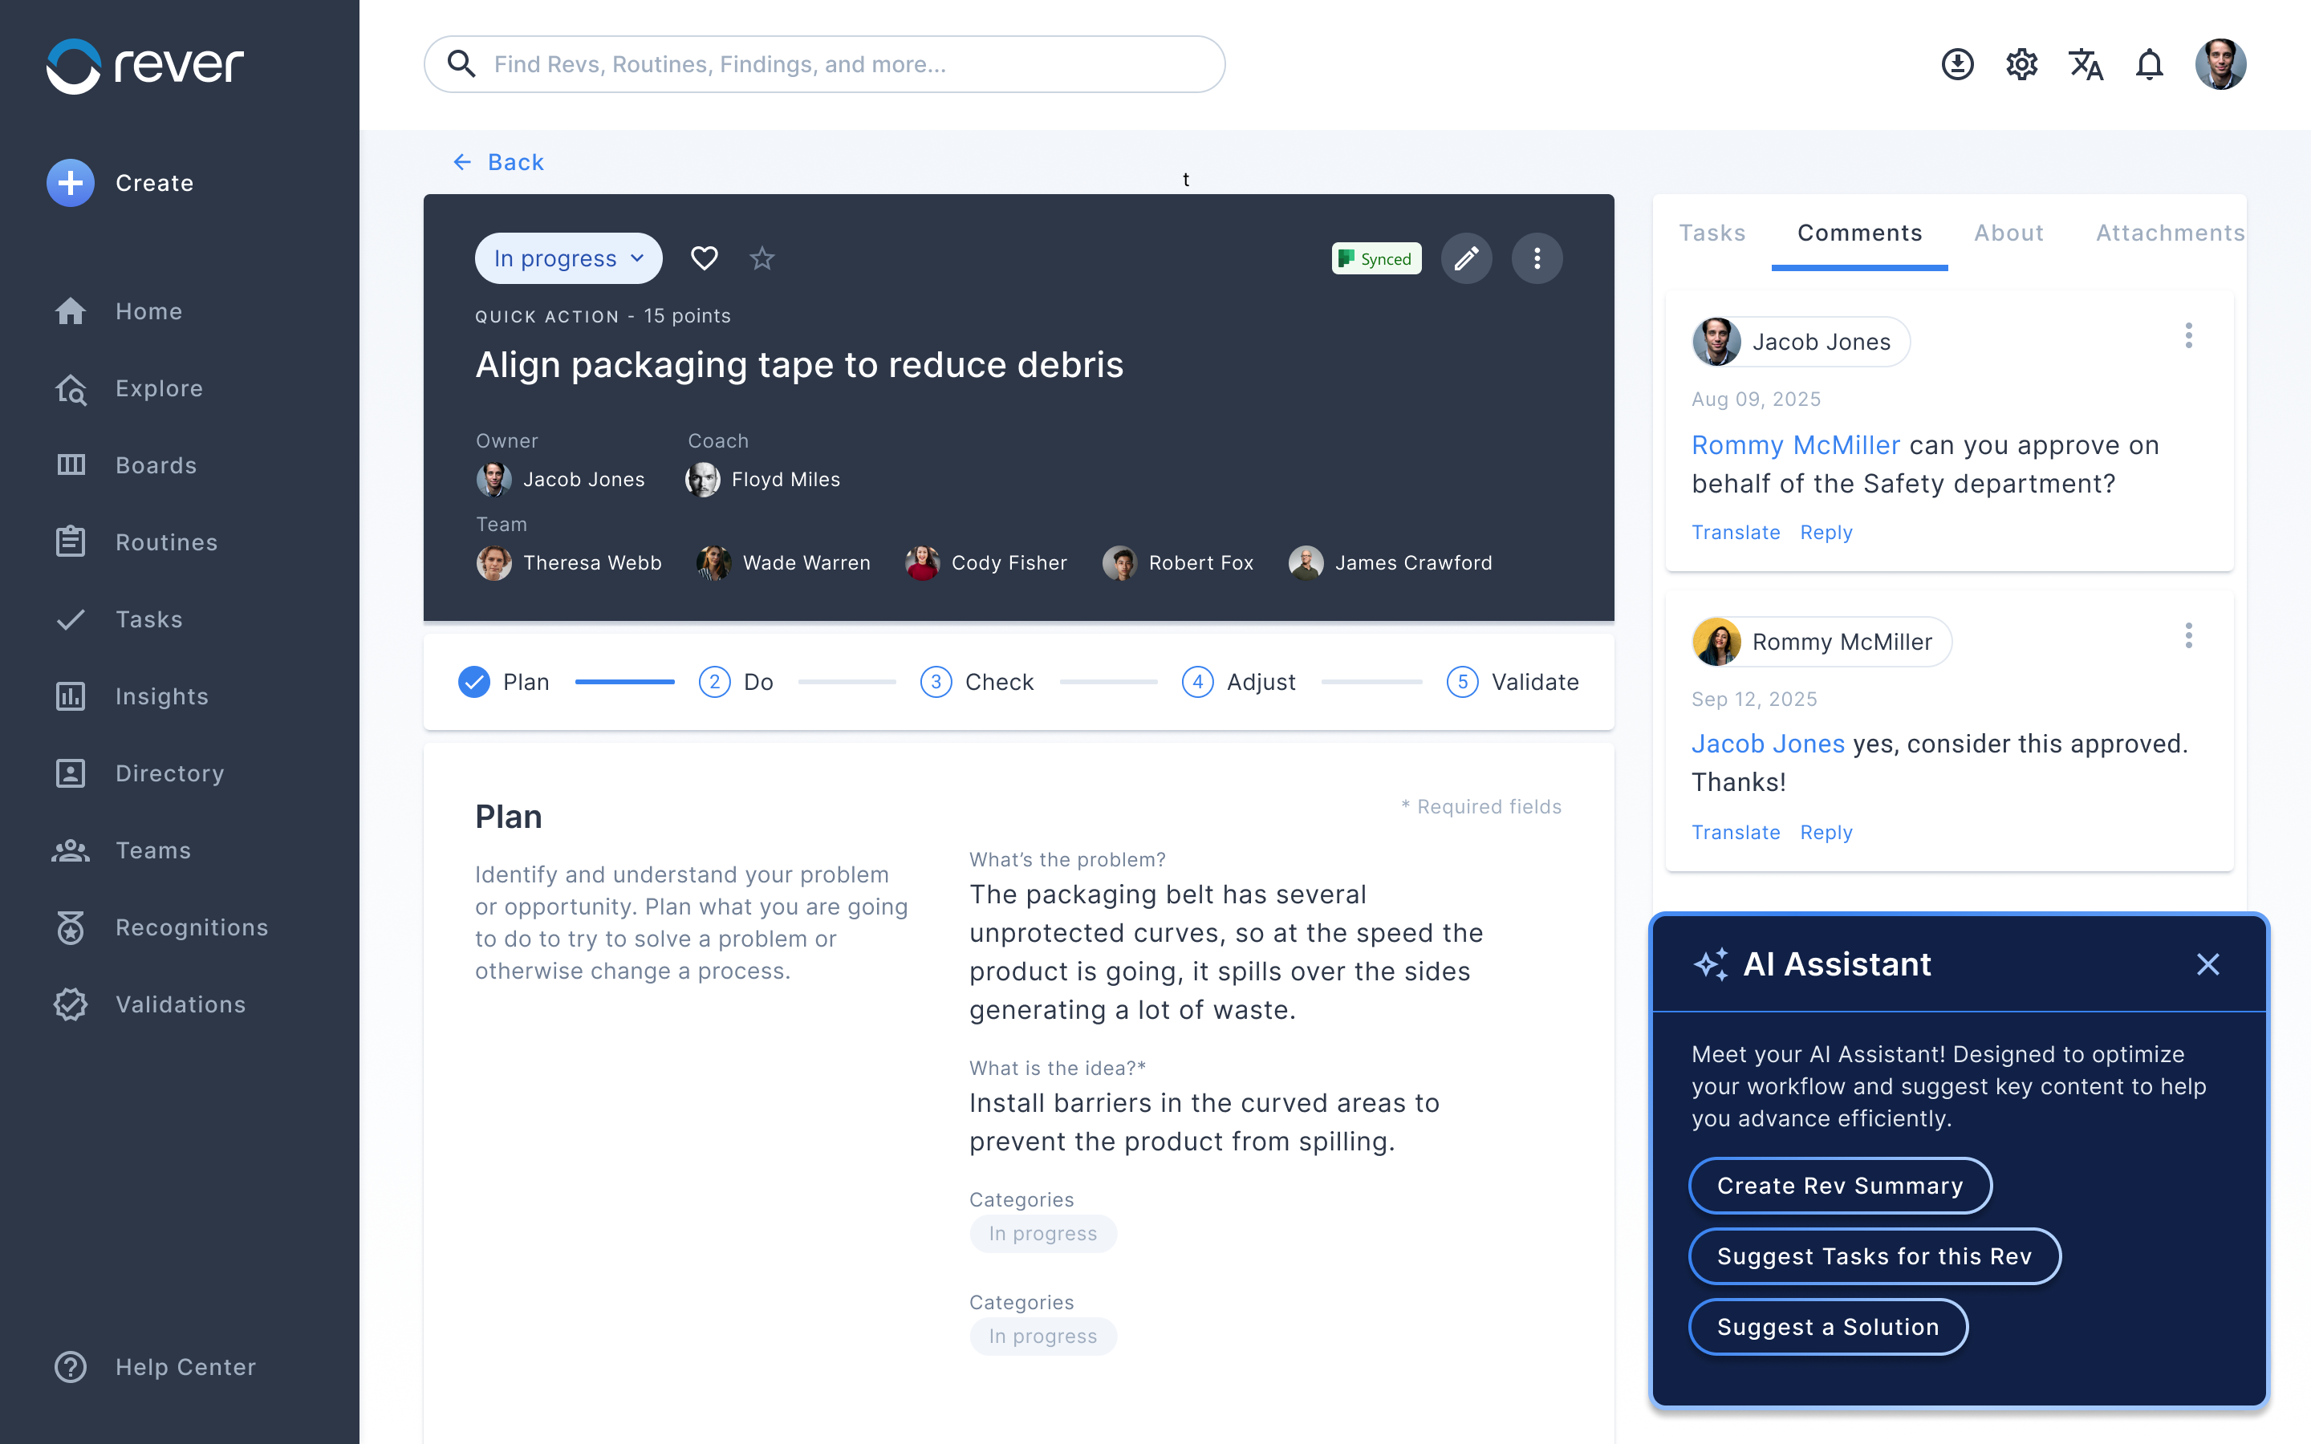Viewport: 2311px width, 1444px height.
Task: Open the Rev's three-dot more menu
Action: (1537, 258)
